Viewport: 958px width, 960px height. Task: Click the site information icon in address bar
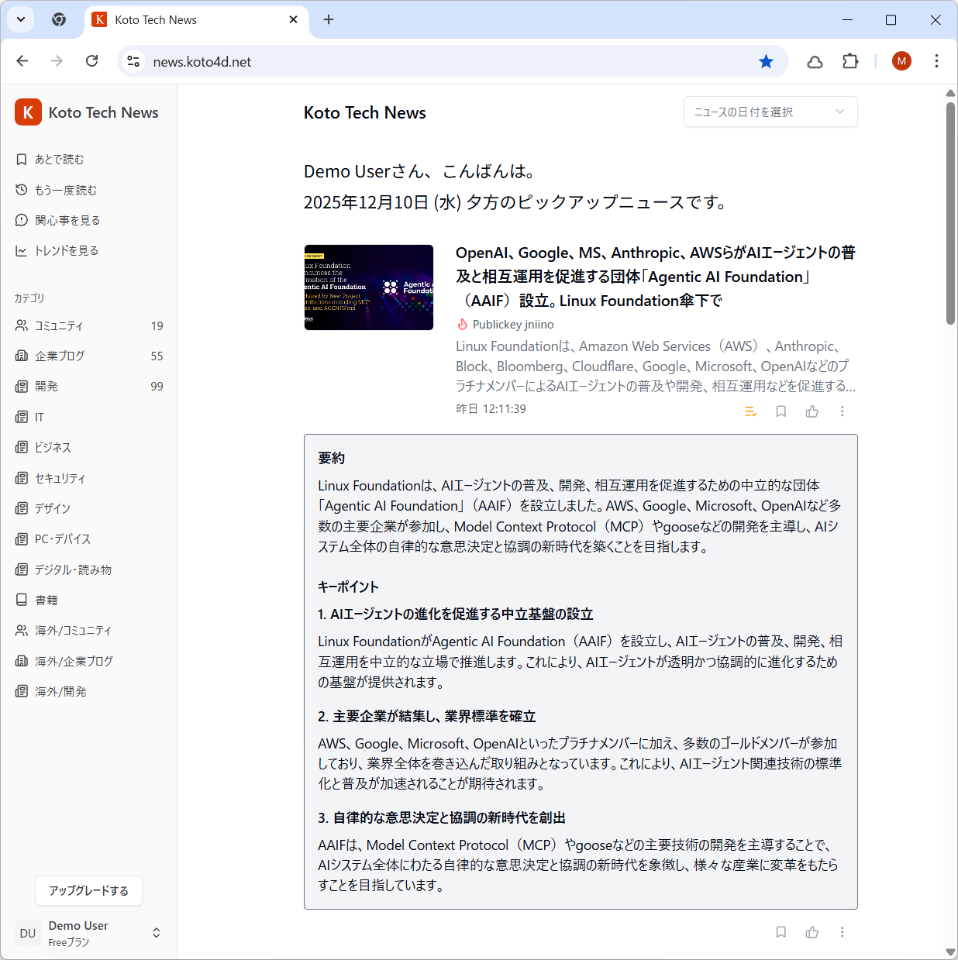point(133,61)
